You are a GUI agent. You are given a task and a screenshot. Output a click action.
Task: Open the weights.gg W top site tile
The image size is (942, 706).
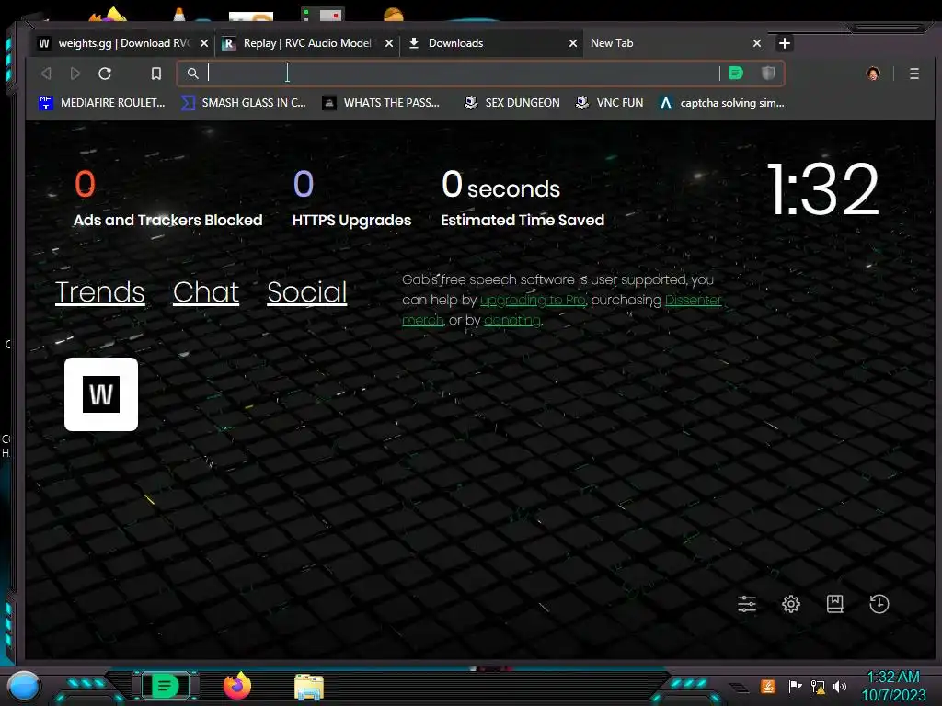click(101, 394)
